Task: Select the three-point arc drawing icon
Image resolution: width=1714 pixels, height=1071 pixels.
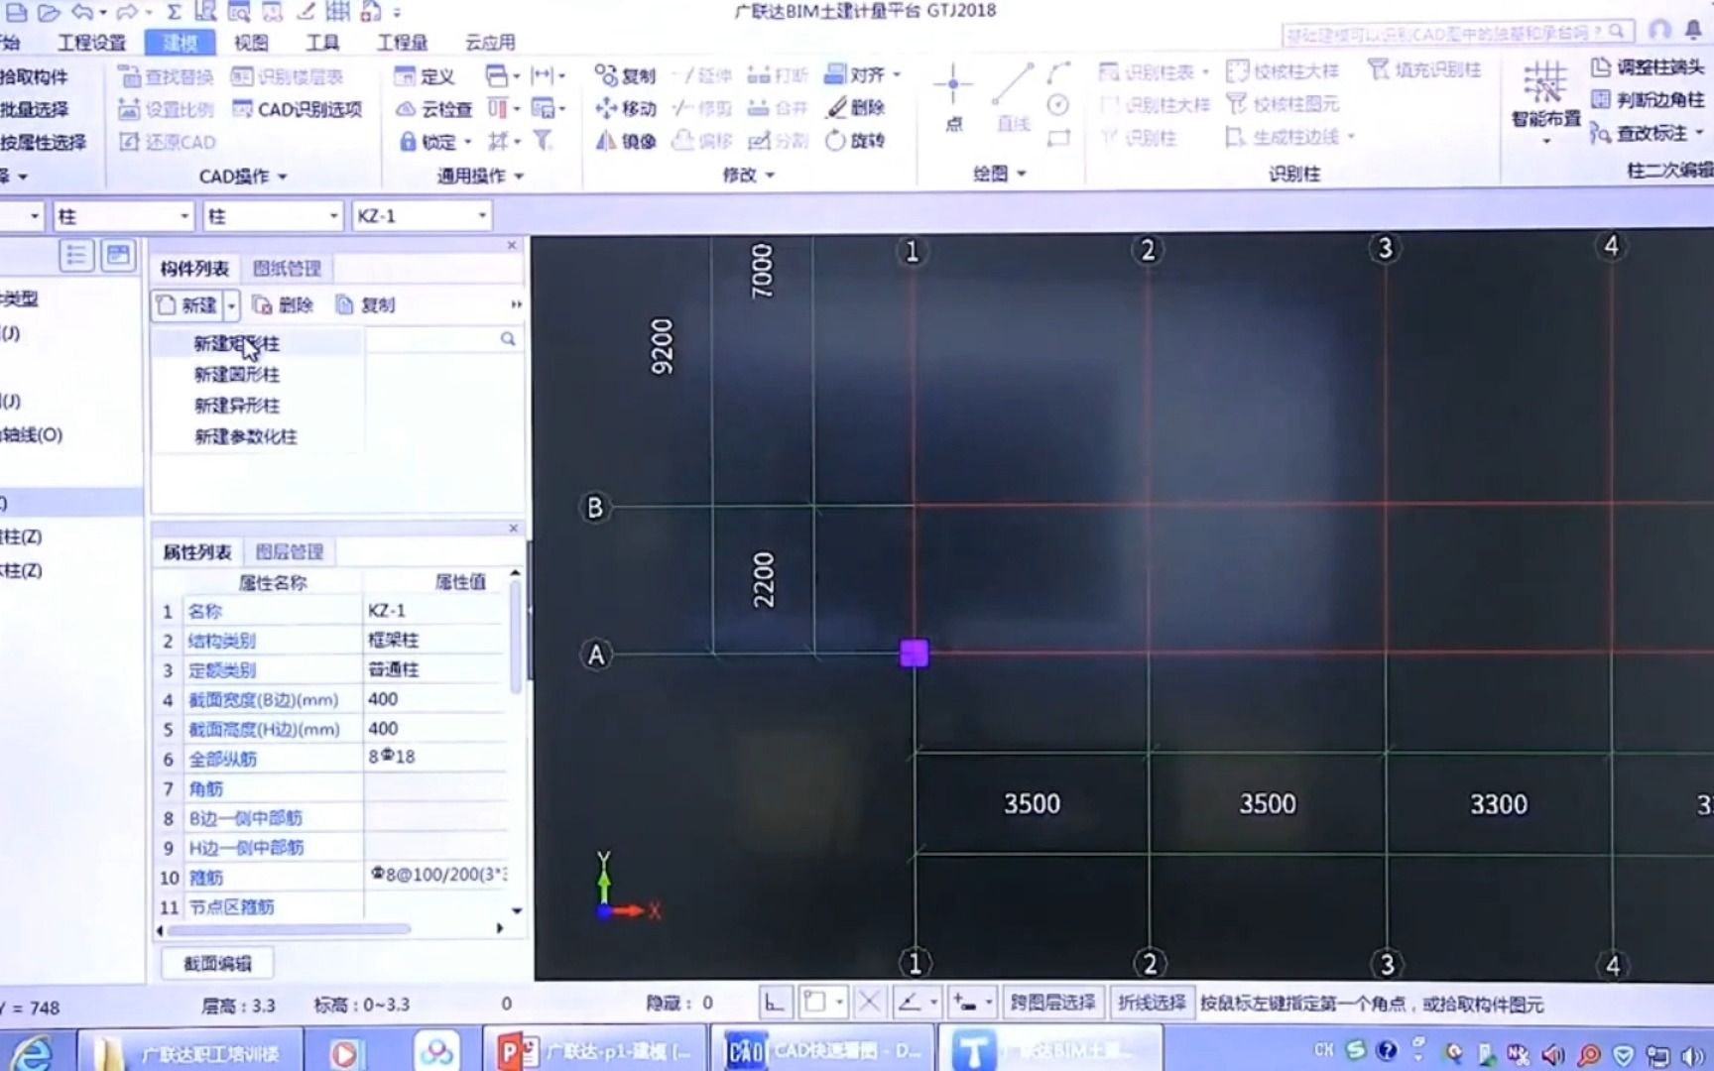Action: coord(1059,72)
